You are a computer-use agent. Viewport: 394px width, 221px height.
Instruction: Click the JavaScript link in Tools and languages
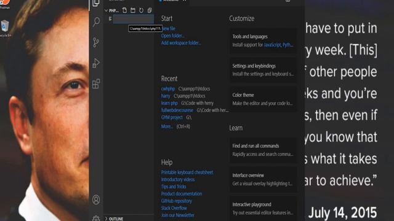(x=272, y=45)
